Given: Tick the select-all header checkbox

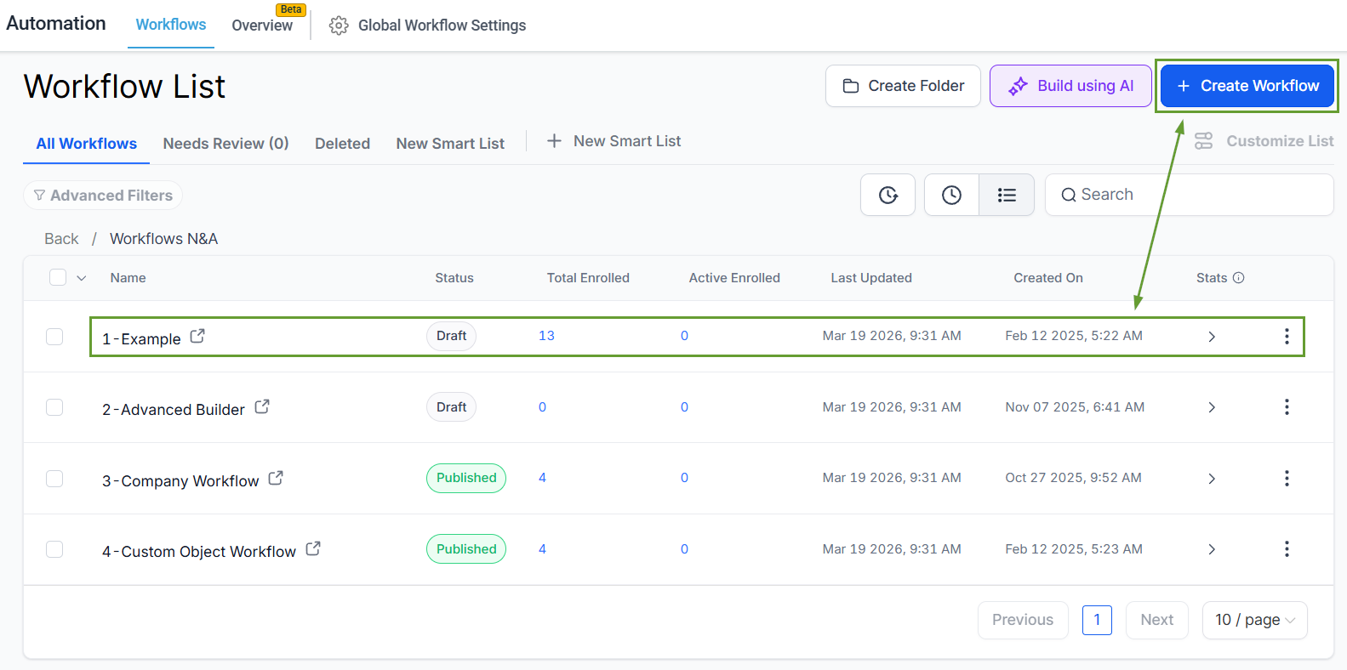Looking at the screenshot, I should click(x=58, y=278).
